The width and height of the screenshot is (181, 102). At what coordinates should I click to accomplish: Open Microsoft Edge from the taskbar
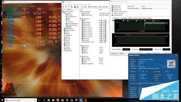(x=44, y=100)
